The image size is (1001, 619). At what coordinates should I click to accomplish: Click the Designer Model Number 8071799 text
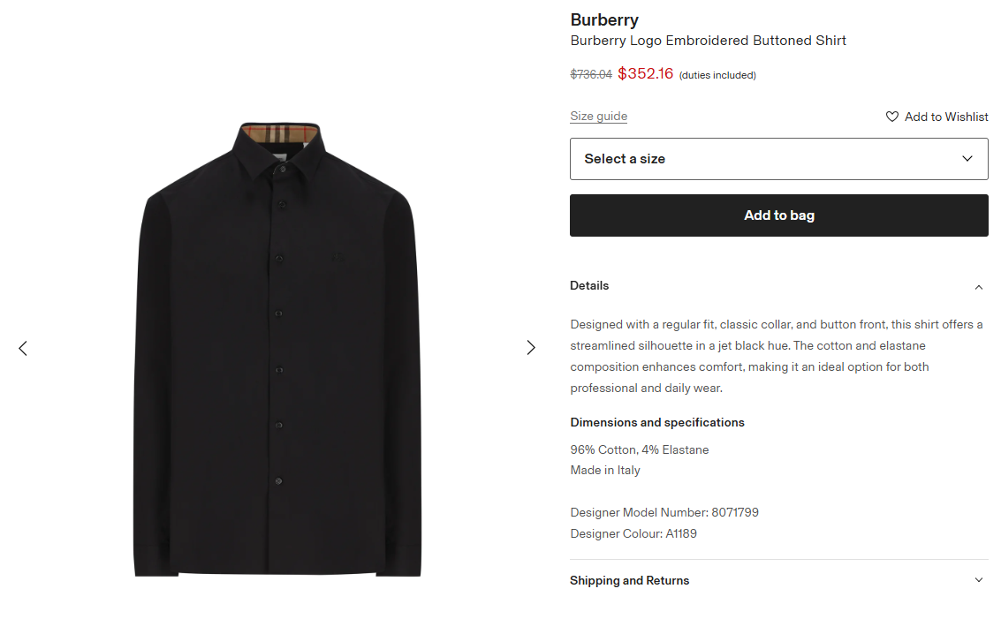click(x=664, y=512)
